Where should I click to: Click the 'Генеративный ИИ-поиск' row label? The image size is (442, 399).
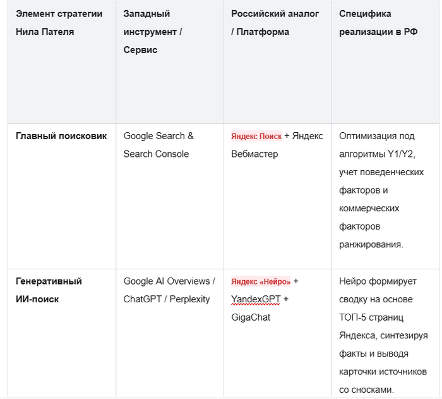(x=49, y=290)
